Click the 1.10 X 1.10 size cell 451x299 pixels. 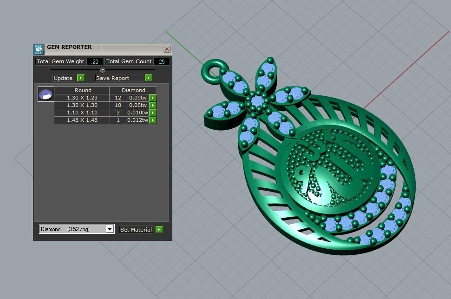coord(82,113)
